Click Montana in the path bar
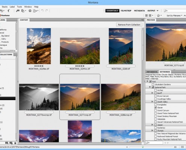This screenshot has height=150, width=186. click(x=5, y=15)
